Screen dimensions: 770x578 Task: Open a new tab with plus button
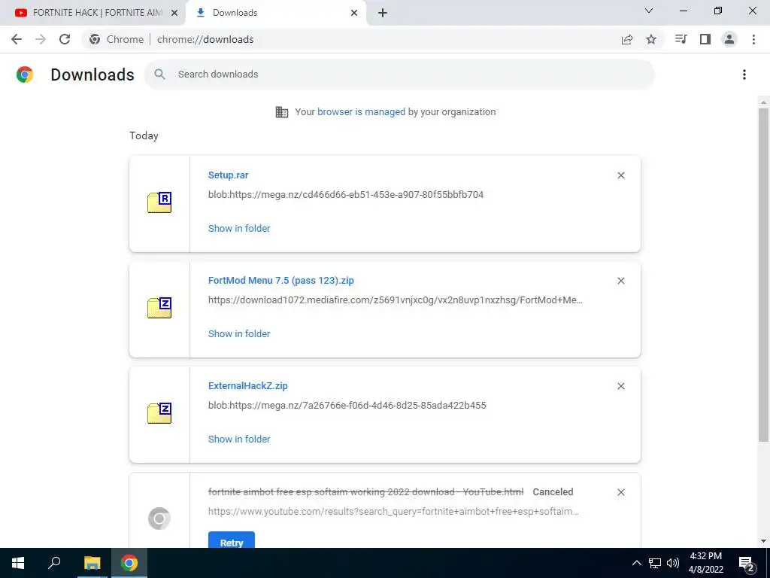click(x=383, y=13)
